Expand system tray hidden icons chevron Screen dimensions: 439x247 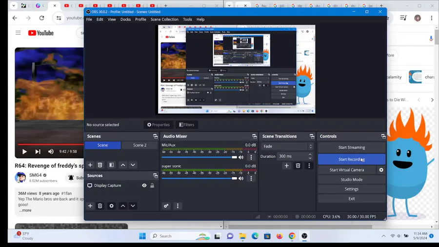click(383, 236)
